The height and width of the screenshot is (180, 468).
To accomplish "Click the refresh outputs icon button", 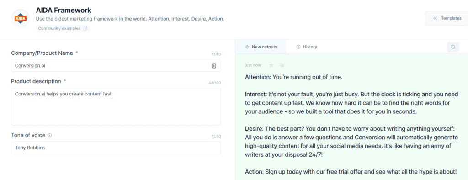I will point(453,47).
